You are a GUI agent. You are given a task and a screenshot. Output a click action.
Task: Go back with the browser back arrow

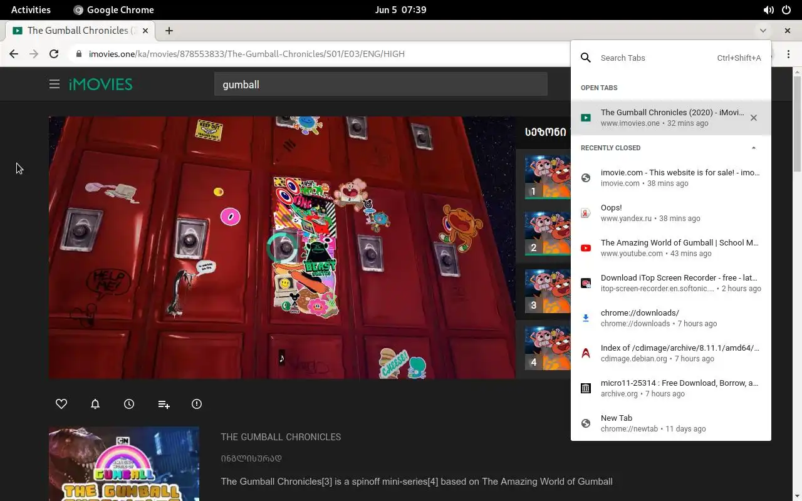pos(14,54)
